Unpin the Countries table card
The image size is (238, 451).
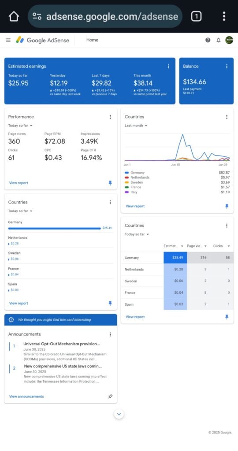click(227, 317)
